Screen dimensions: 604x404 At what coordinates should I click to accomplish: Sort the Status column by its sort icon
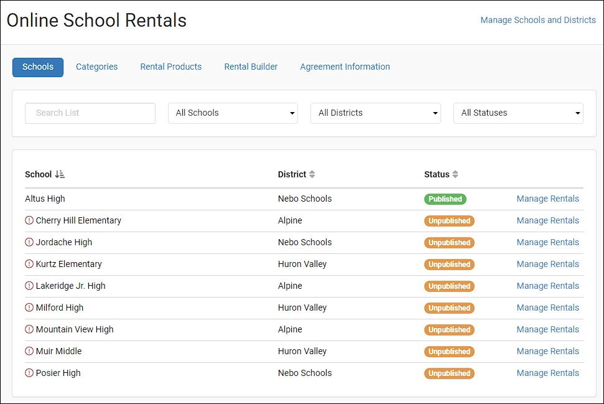[455, 174]
